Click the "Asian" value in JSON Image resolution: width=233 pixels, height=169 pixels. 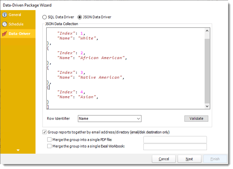(x=87, y=97)
